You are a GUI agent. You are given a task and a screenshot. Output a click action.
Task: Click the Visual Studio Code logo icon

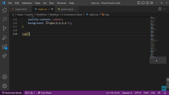click(3, 3)
